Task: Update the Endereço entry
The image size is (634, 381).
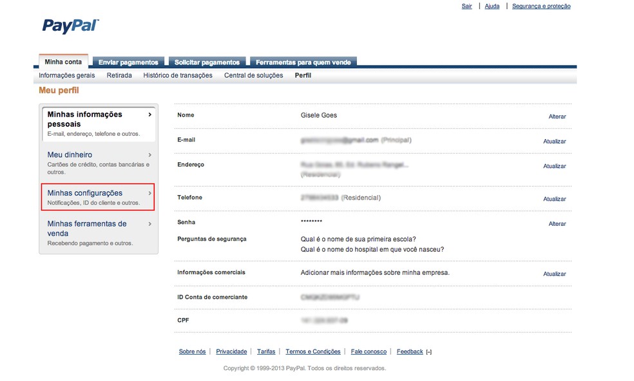Action: point(555,166)
